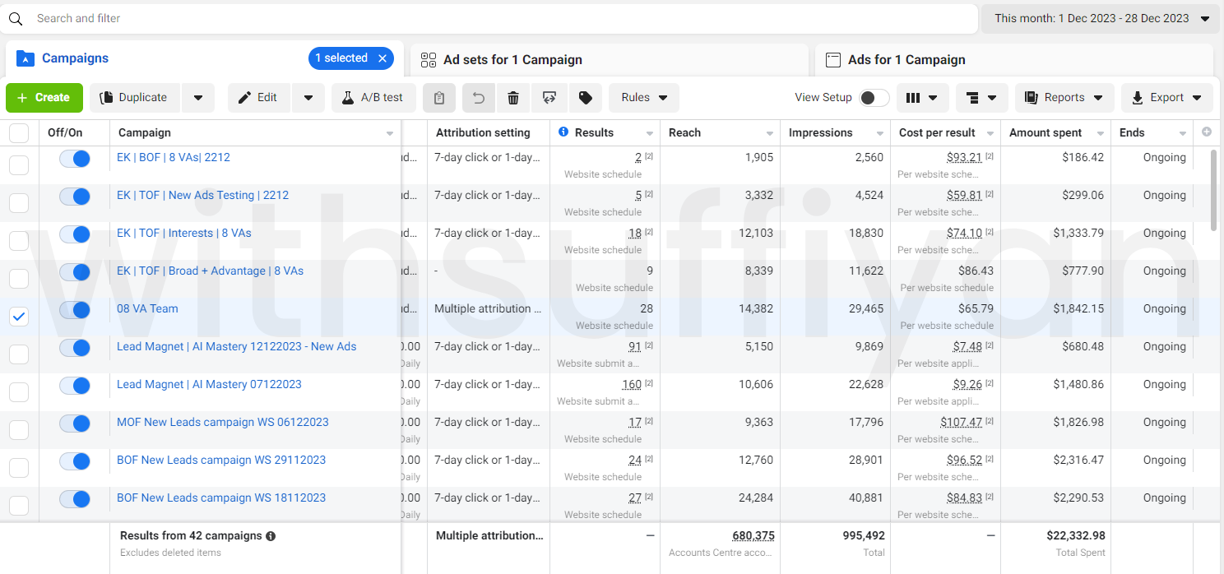Click info icon beside Results from 42 campaigns
The width and height of the screenshot is (1224, 574).
pos(271,536)
